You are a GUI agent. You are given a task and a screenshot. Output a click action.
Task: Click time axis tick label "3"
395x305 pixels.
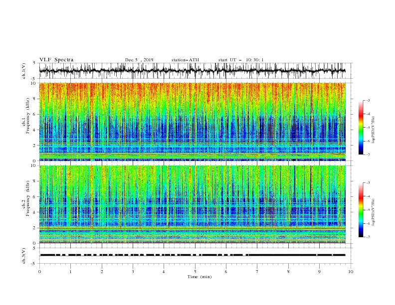(133, 272)
